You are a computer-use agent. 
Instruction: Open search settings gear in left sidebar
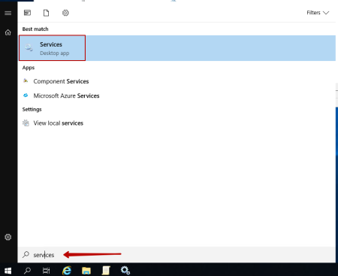coord(8,237)
